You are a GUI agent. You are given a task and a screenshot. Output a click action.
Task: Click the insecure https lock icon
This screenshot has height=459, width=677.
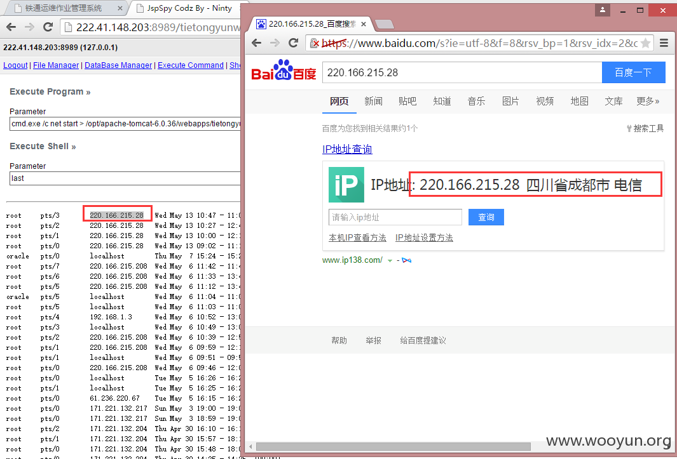[x=315, y=43]
